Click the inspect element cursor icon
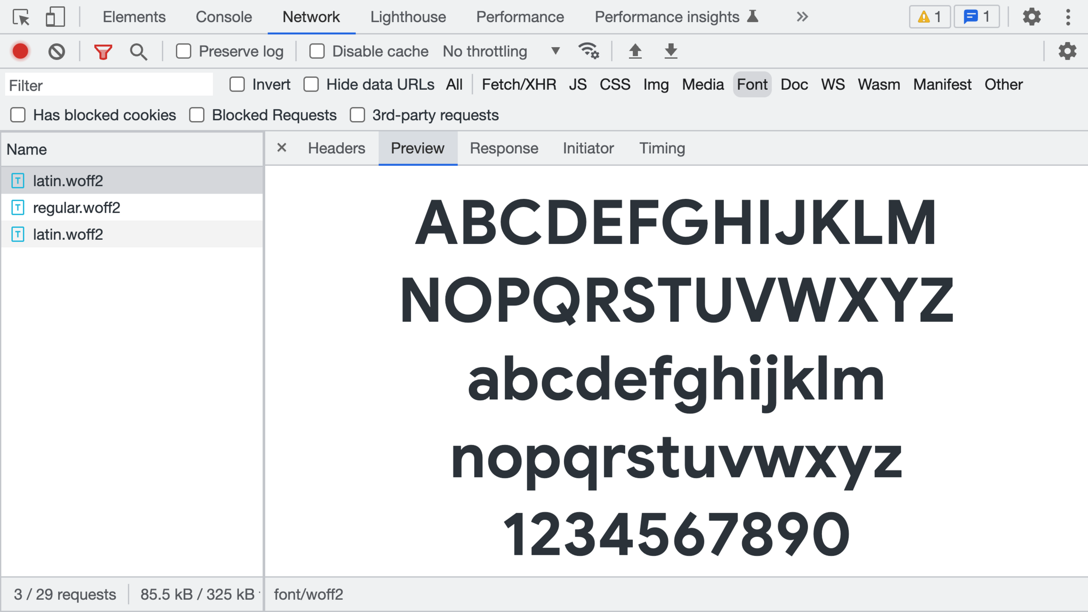The width and height of the screenshot is (1088, 612). 21,17
